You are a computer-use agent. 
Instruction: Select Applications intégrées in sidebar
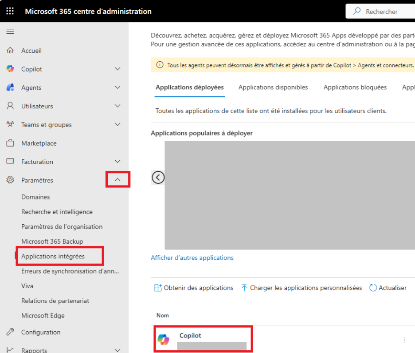[x=53, y=256]
